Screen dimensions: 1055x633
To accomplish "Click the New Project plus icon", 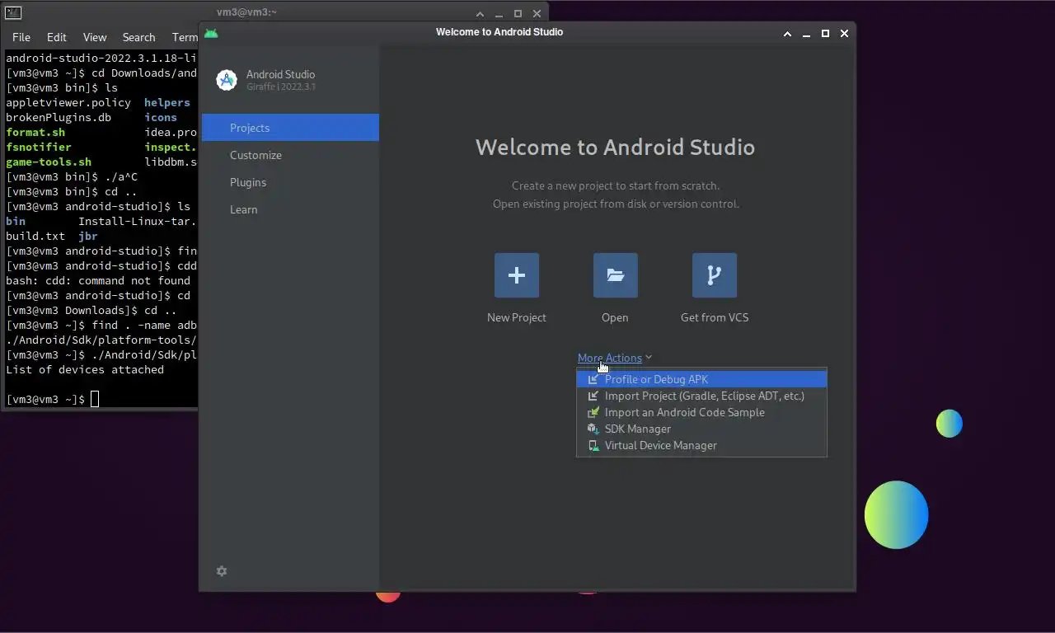I will pos(517,275).
